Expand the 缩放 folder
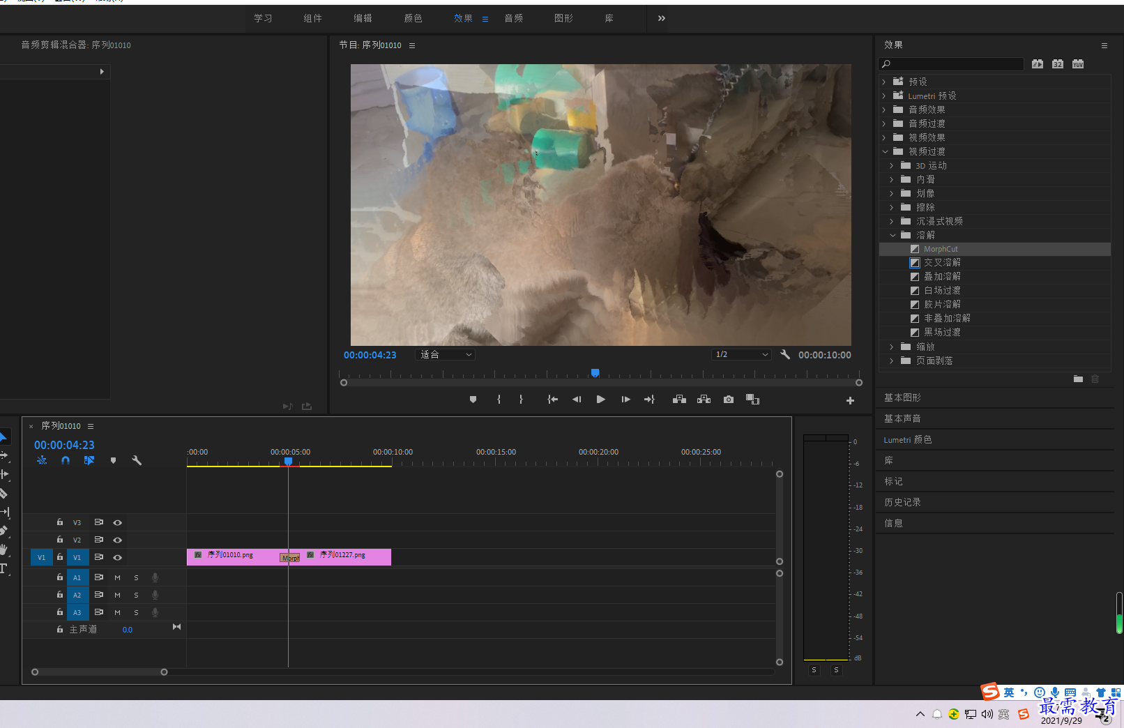The image size is (1124, 728). click(891, 347)
